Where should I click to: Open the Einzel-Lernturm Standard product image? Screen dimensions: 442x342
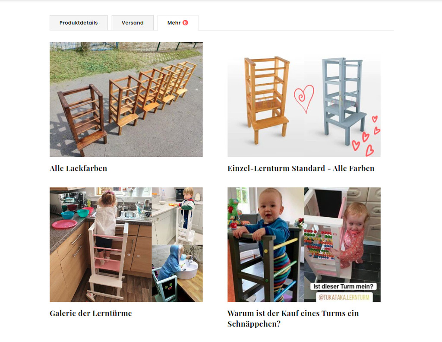pos(304,99)
